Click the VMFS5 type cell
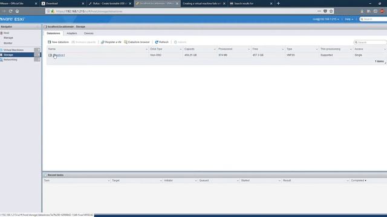 tap(290, 55)
